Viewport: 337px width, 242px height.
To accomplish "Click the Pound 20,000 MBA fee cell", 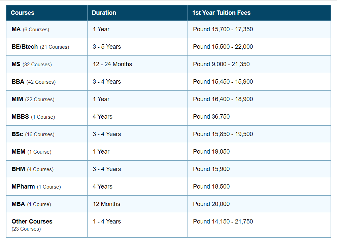I will tap(211, 204).
